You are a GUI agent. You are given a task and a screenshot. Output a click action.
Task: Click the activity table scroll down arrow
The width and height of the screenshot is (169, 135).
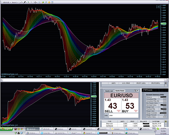pyautogui.click(x=166, y=126)
